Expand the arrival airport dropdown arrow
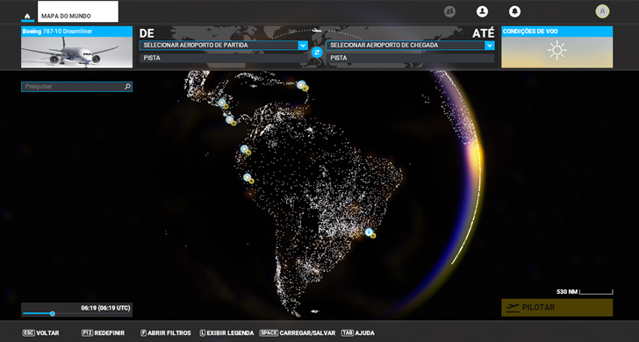 (490, 46)
